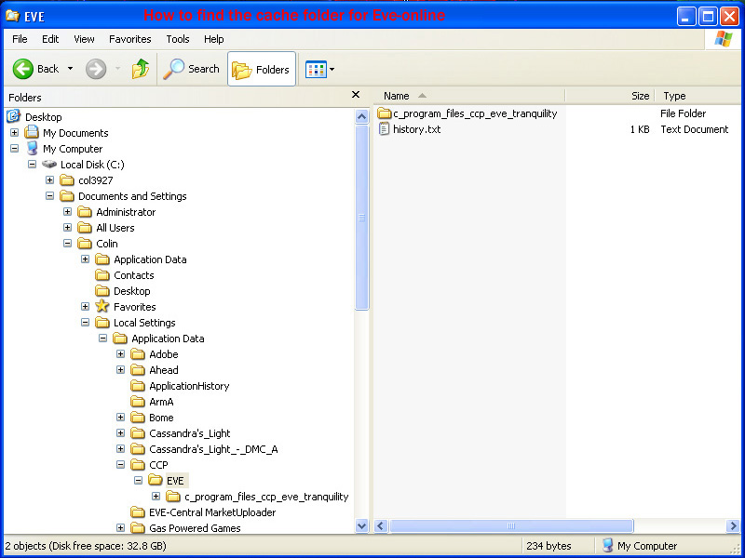Collapse the Local Settings node
Image resolution: width=745 pixels, height=558 pixels.
coord(85,322)
